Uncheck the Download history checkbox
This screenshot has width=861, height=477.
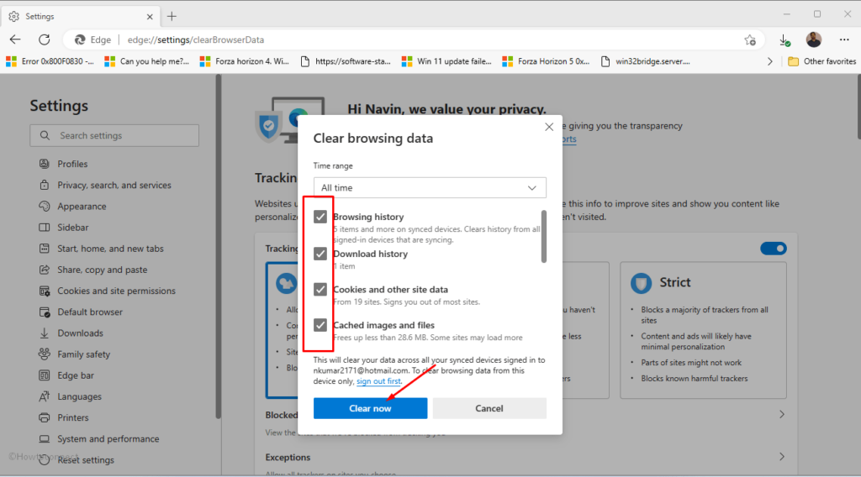coord(320,254)
